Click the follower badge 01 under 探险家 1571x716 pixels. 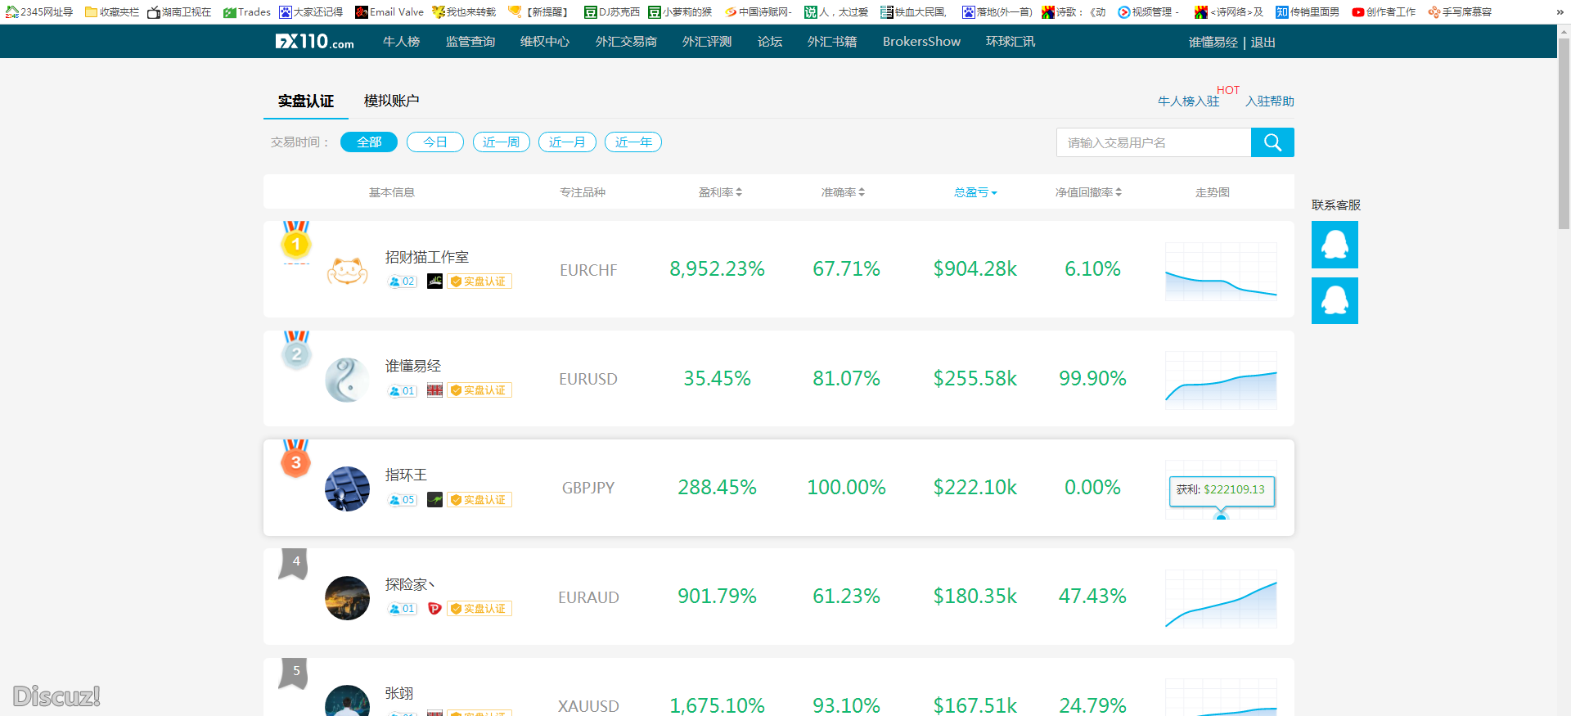pos(402,609)
